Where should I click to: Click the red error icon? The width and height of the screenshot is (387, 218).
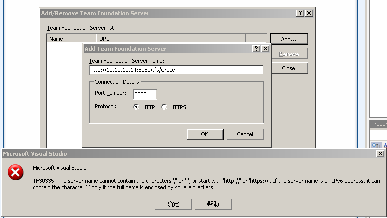pyautogui.click(x=15, y=172)
